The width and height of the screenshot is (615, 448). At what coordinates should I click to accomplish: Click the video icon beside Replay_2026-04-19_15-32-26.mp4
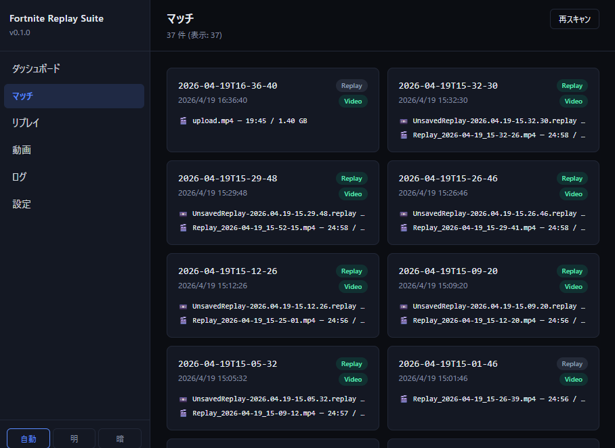coord(404,135)
